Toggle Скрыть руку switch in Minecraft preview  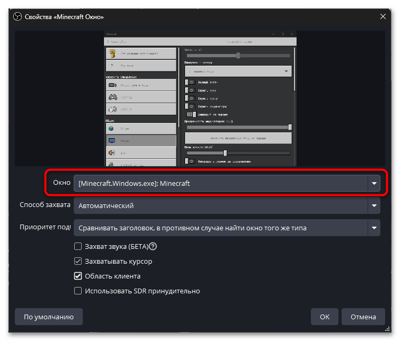(190, 90)
